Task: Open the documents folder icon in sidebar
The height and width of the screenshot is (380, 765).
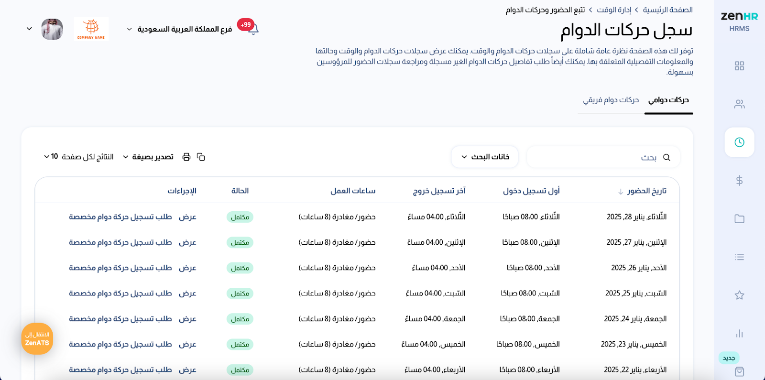Action: [x=739, y=219]
